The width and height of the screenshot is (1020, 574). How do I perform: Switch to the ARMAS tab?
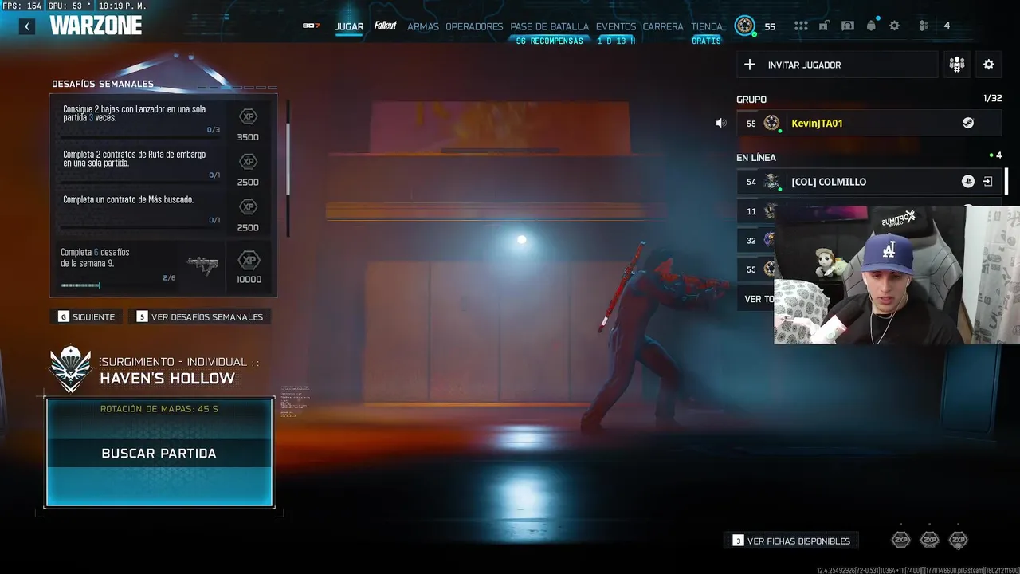[x=423, y=26]
